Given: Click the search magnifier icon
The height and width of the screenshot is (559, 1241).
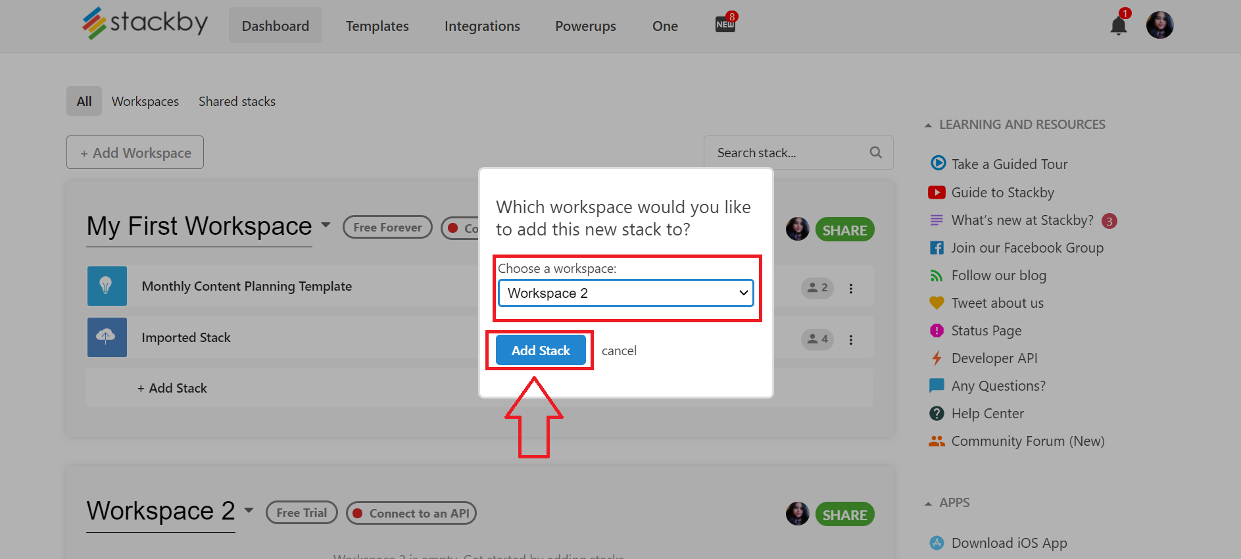Looking at the screenshot, I should [x=875, y=153].
